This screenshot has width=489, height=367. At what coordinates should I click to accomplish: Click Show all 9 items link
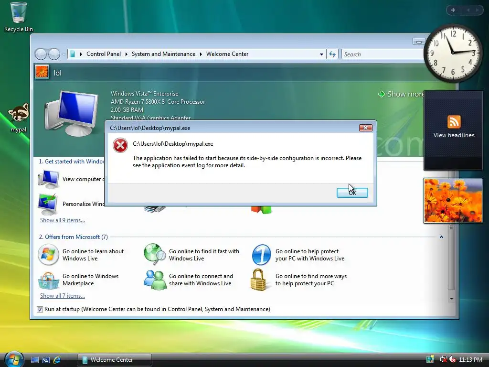63,220
